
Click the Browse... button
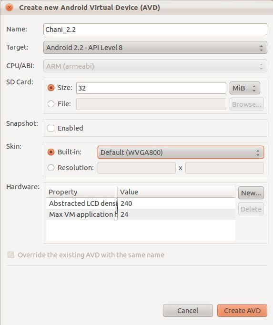(x=246, y=104)
